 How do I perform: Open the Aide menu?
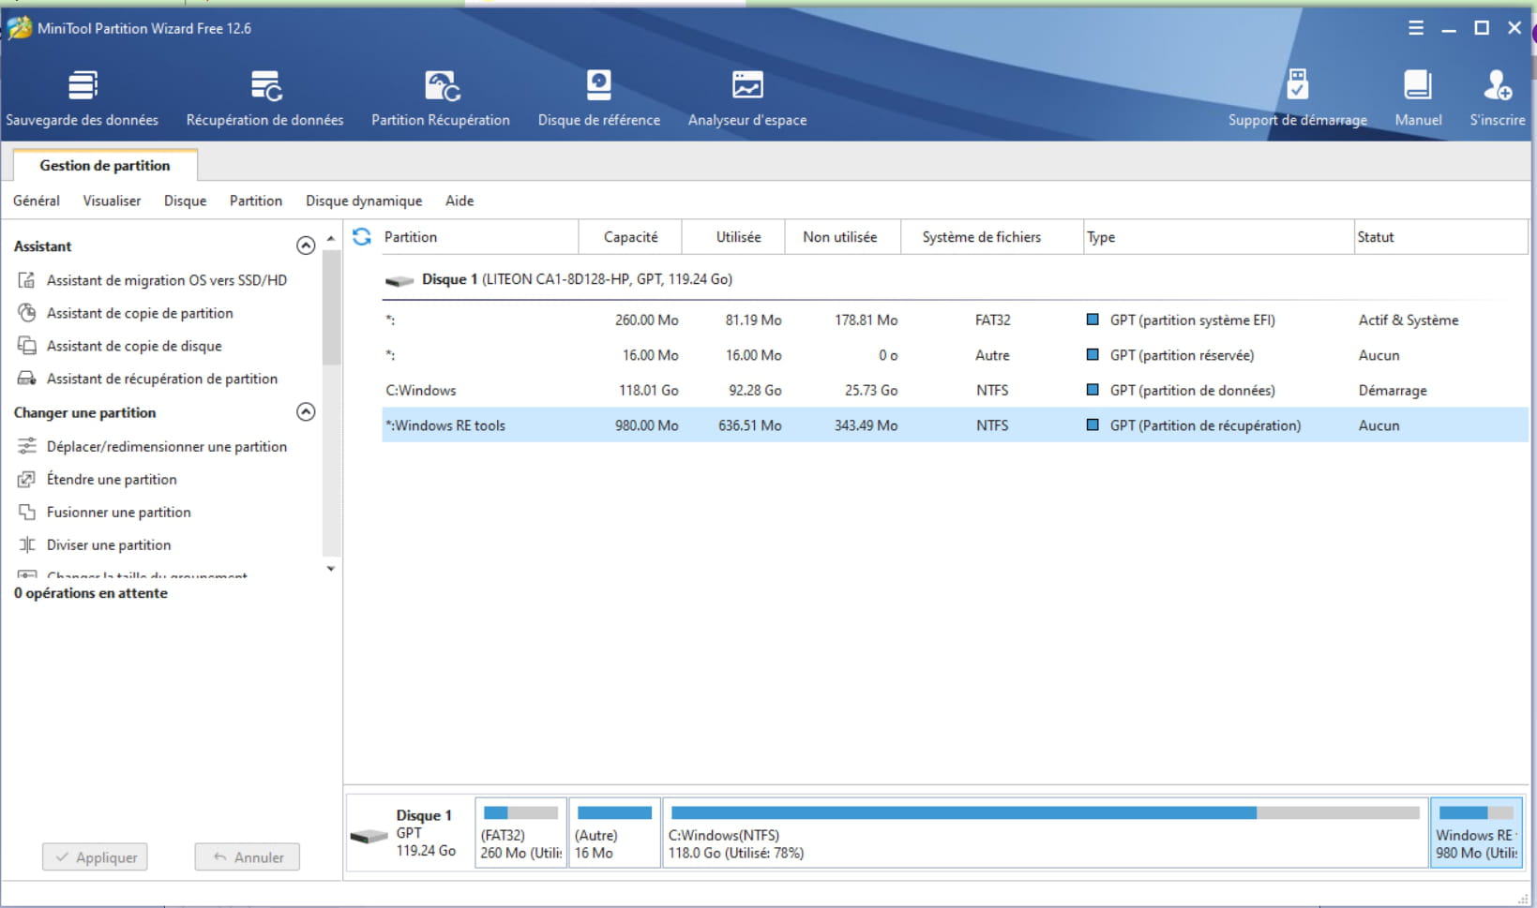(x=460, y=201)
